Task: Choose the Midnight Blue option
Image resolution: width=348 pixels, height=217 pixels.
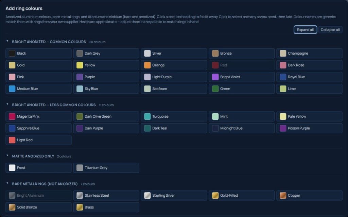Action: (242, 128)
